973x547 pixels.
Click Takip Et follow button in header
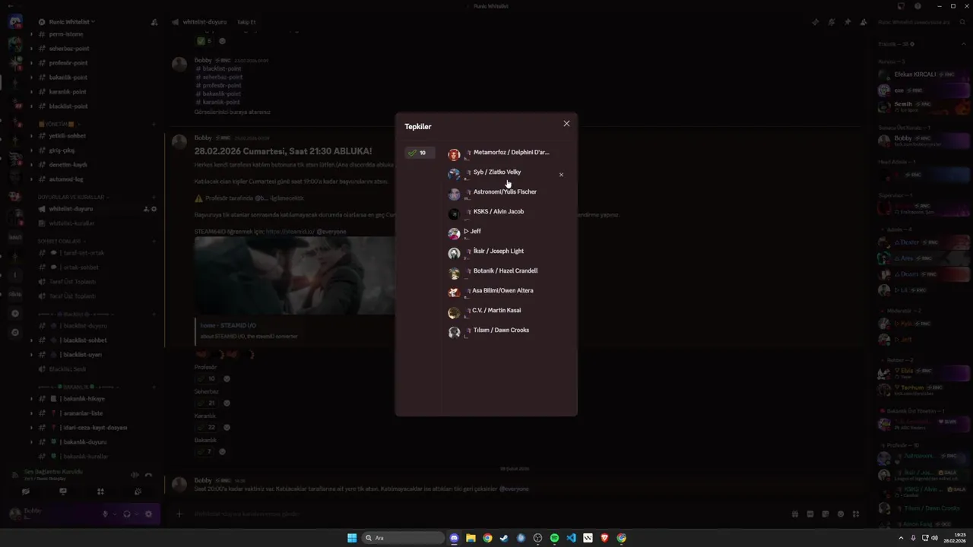coord(246,22)
